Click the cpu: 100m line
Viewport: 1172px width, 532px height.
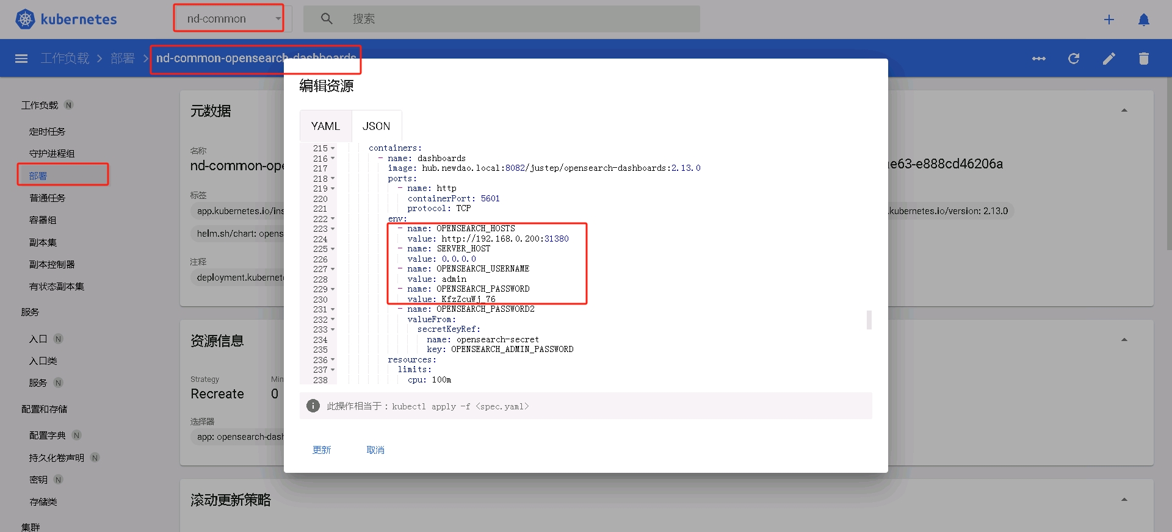point(430,380)
